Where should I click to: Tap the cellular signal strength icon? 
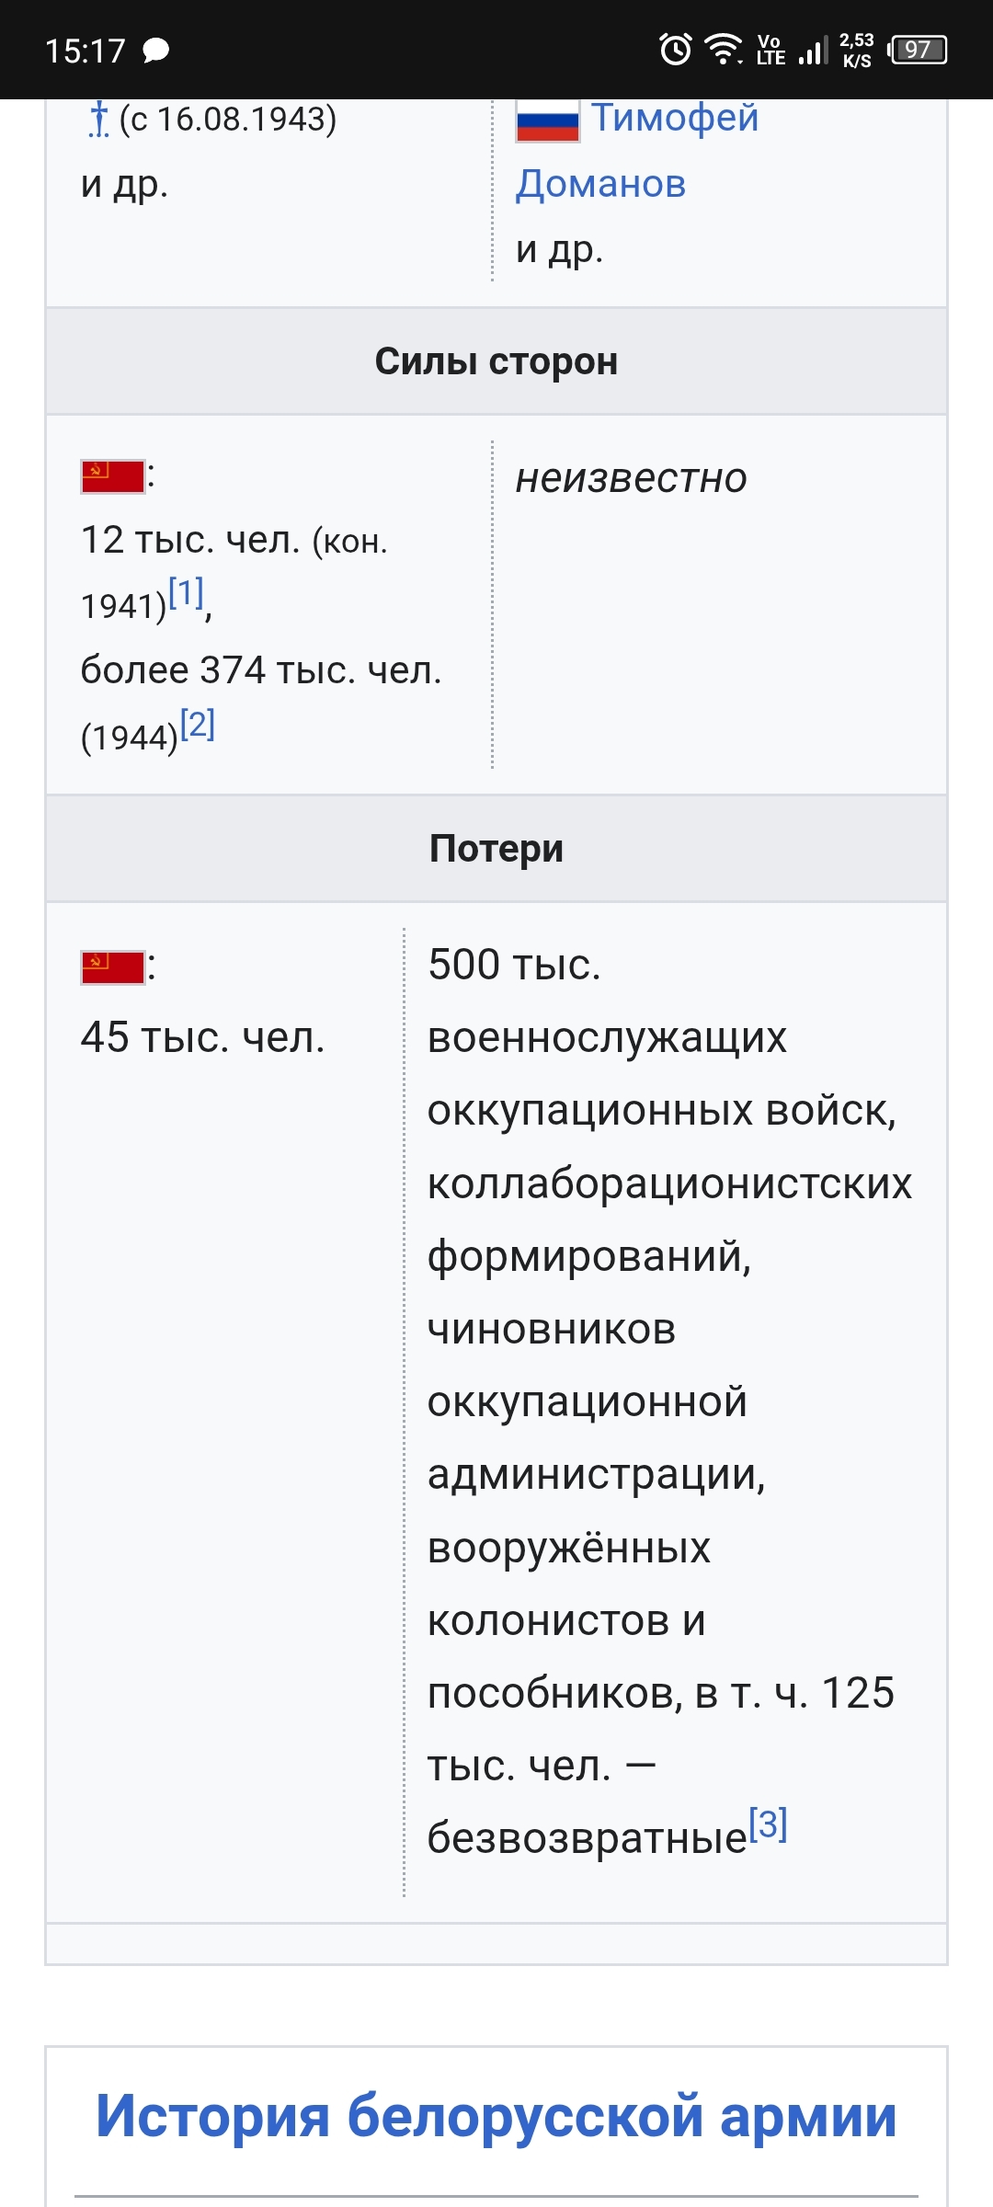coord(813,50)
